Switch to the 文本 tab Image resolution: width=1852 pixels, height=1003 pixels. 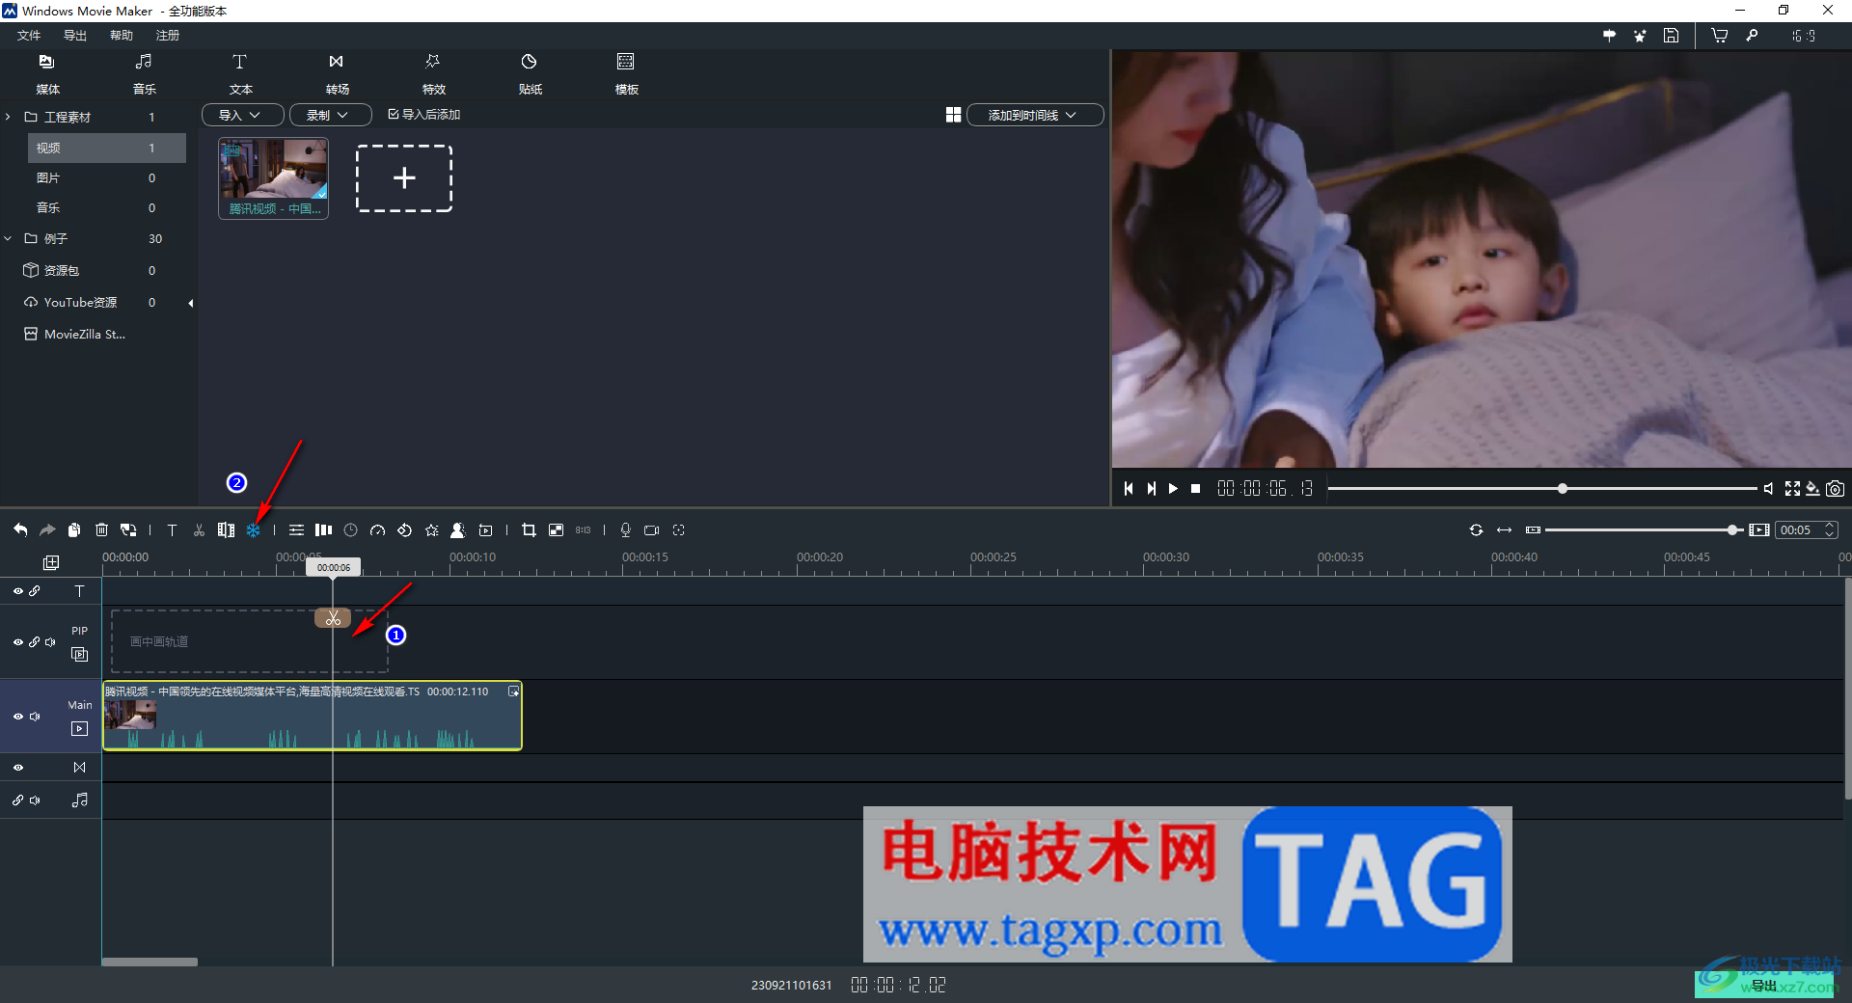click(x=241, y=73)
